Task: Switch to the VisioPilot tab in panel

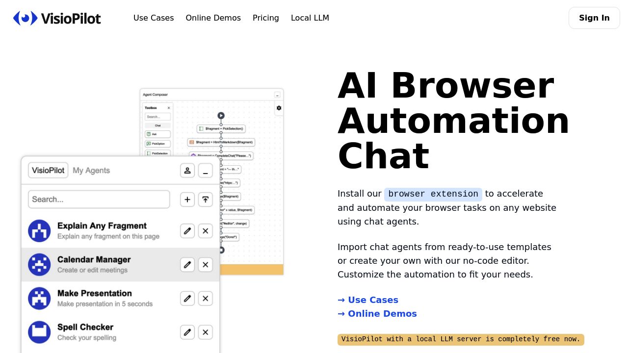Action: click(48, 170)
